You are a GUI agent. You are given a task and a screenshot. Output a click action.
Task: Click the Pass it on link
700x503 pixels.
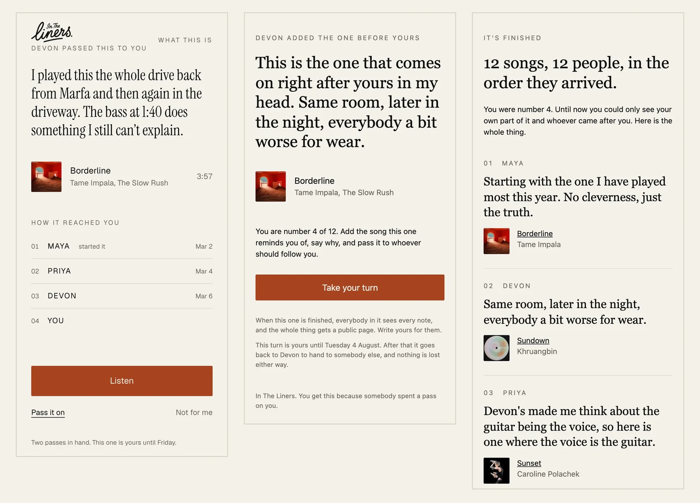click(48, 413)
